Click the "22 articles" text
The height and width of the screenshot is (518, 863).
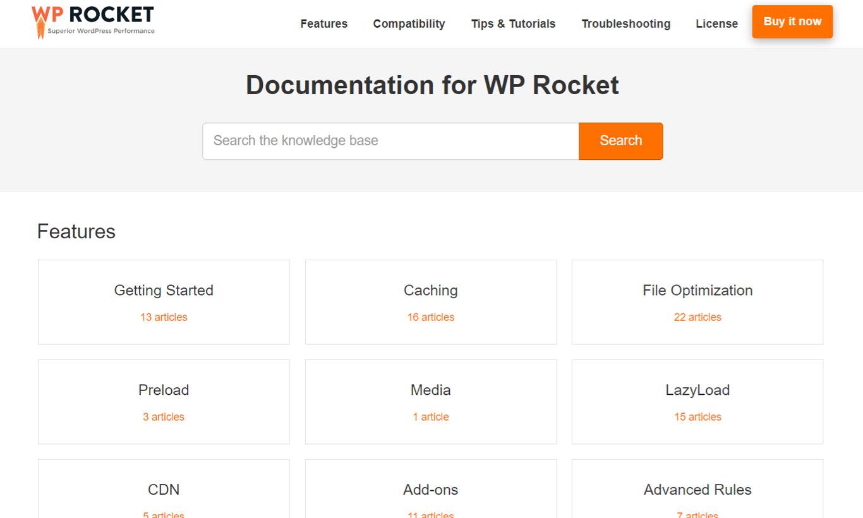coord(697,317)
